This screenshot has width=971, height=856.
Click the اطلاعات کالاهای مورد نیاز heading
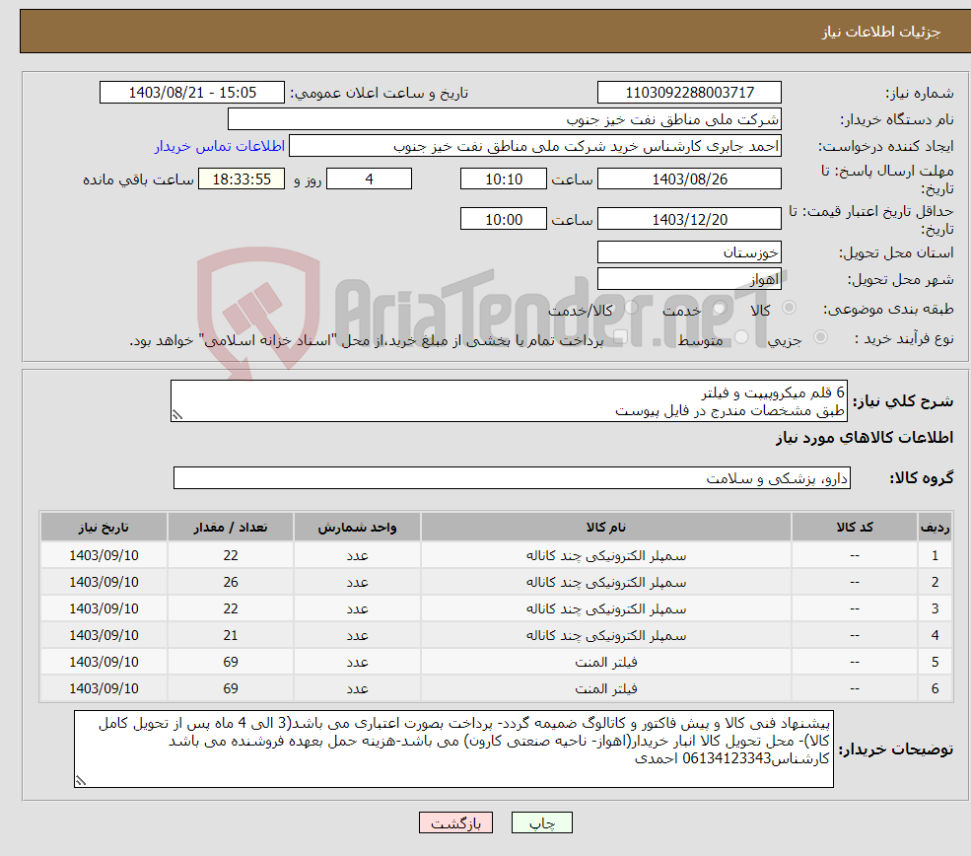pos(865,438)
